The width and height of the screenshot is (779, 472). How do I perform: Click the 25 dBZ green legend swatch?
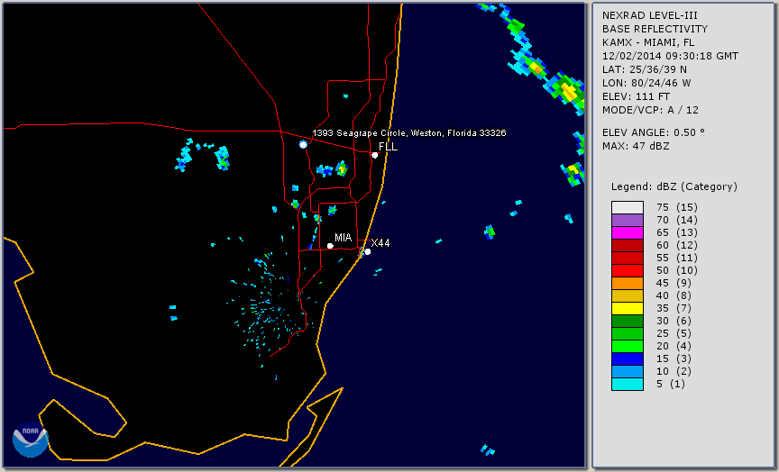coord(628,333)
